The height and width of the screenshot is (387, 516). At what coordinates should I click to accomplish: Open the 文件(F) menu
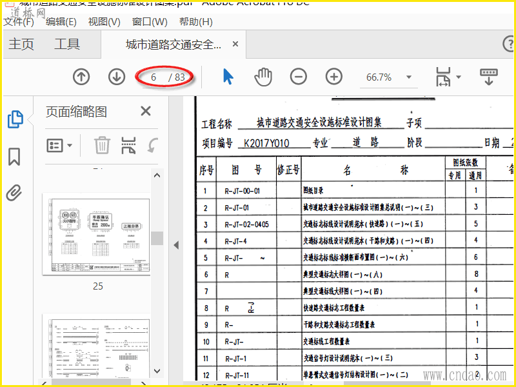(19, 22)
